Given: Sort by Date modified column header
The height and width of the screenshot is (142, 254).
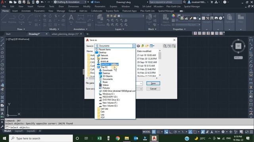Looking at the screenshot, I should (x=144, y=51).
